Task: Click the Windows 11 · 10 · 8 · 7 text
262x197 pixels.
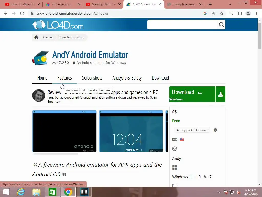Action: coord(192,177)
